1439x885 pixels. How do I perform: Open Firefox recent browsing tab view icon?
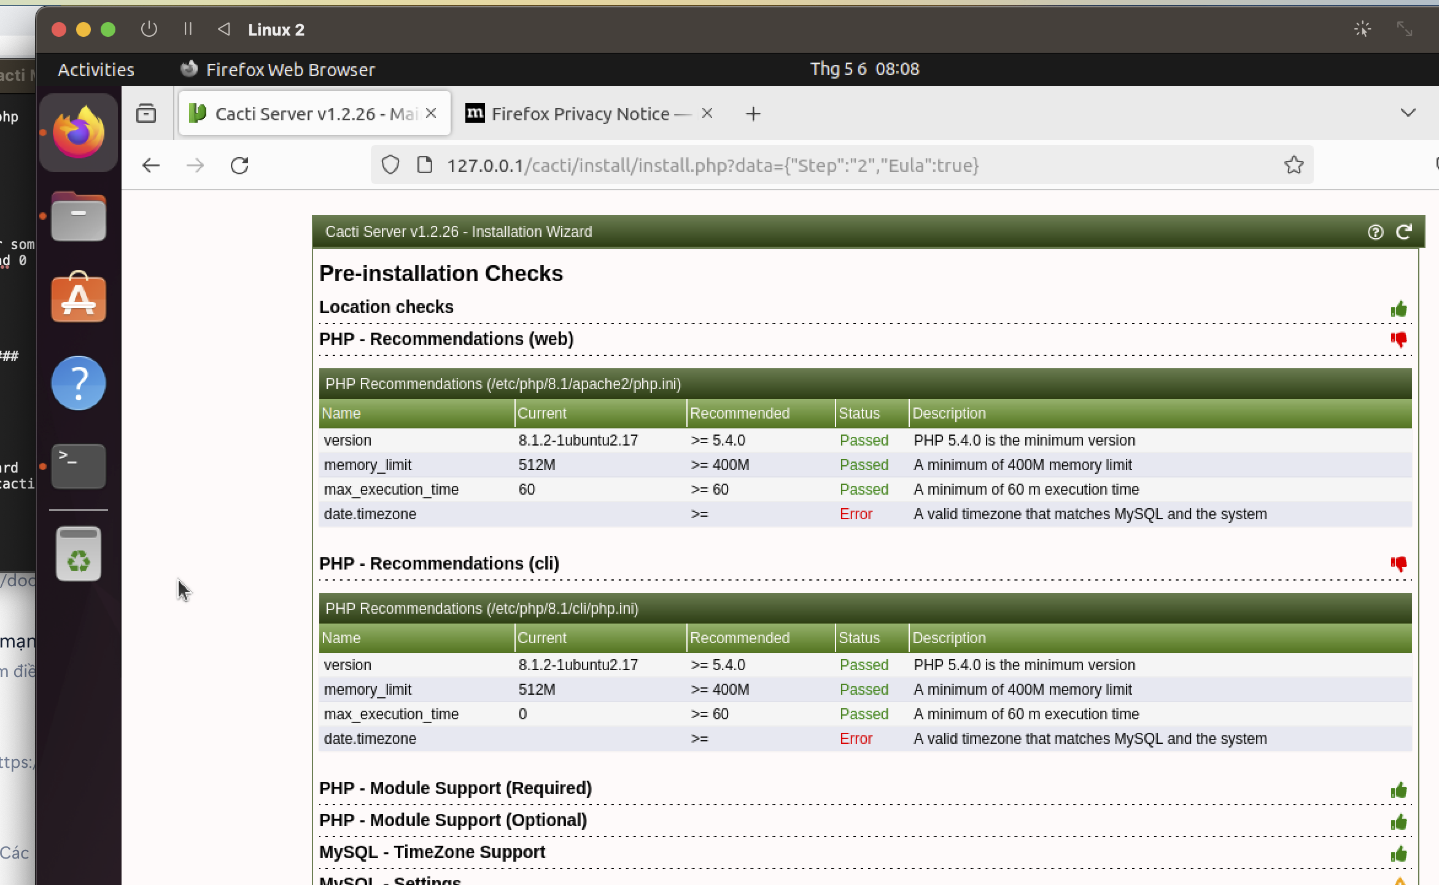coord(146,114)
